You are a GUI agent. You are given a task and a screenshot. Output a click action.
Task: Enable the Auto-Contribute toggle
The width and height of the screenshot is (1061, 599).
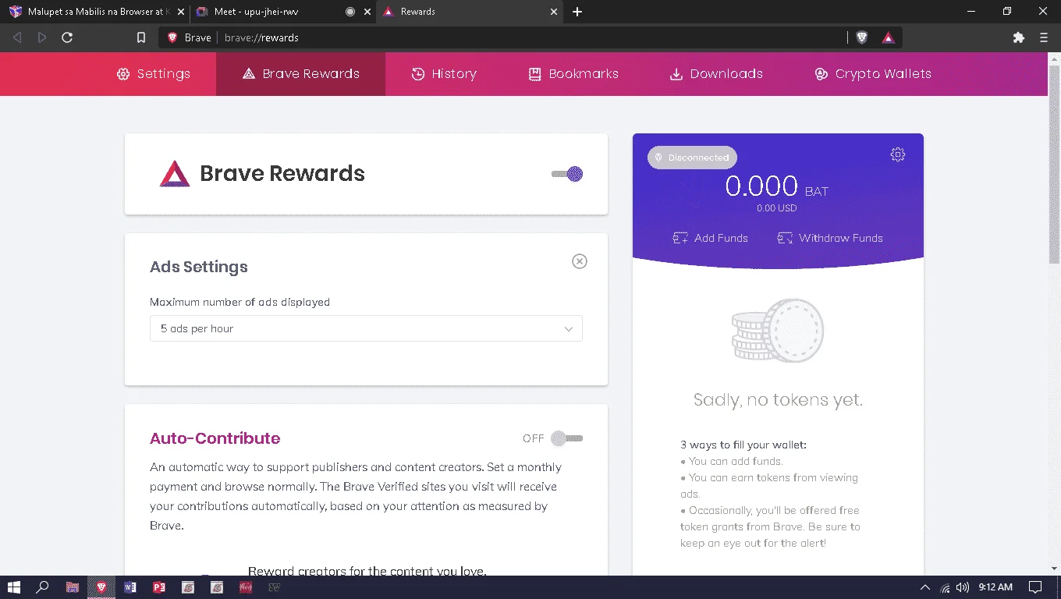click(x=567, y=438)
